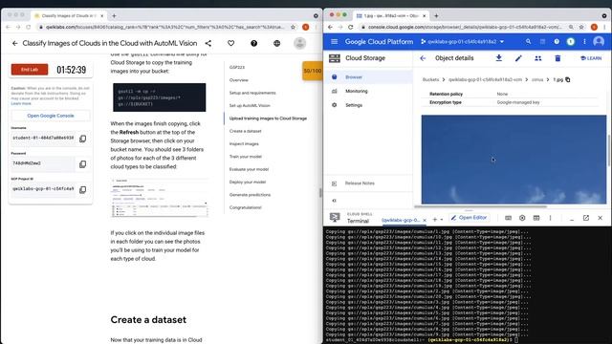Copy the lab Password

83,164
